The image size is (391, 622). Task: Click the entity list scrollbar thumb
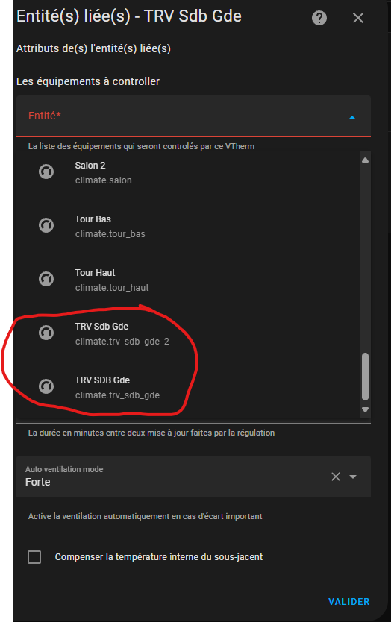point(365,377)
